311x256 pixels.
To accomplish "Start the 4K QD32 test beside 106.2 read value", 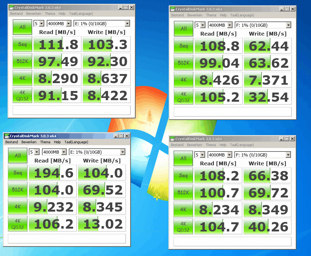I will pos(18,224).
